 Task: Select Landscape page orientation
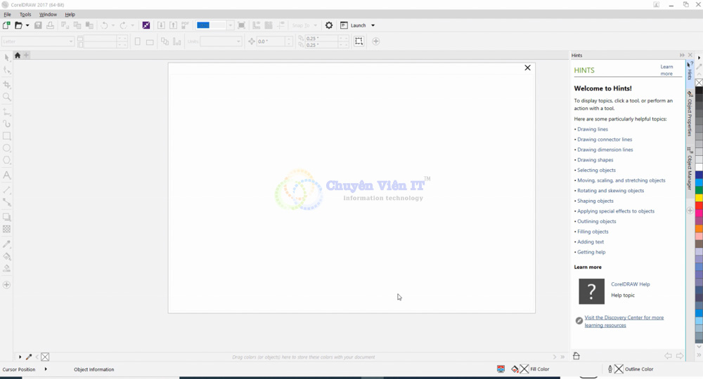[150, 41]
